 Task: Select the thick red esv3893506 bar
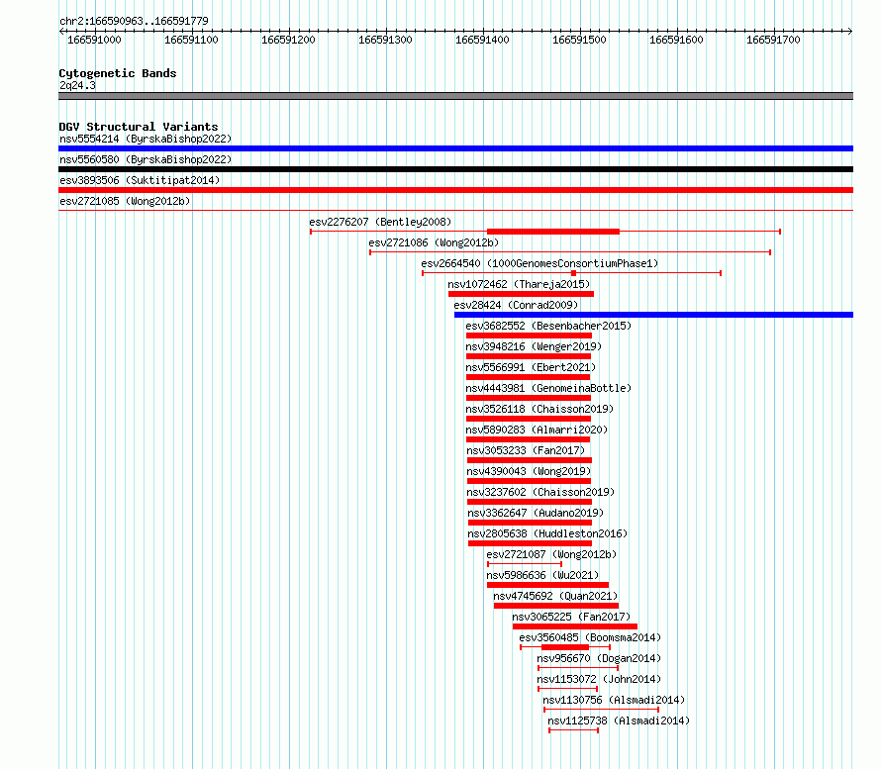(455, 190)
